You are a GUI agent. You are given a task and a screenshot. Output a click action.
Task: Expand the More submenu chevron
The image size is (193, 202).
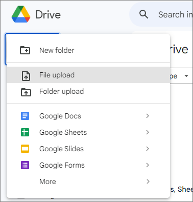[x=148, y=181]
